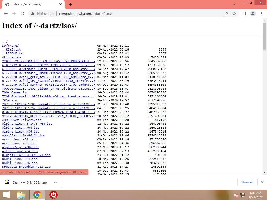267x200 pixels.
Task: Close the Index of /~dartz/isos/ tab
Action: click(60, 4)
